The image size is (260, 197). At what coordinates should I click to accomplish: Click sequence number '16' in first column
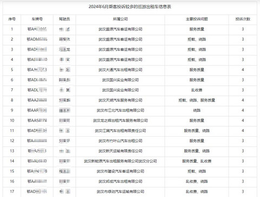12,181
